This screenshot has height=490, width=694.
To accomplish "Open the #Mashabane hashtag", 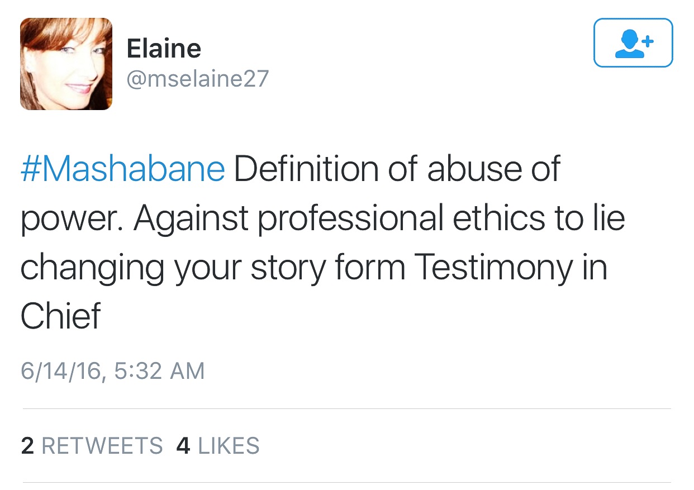I will click(x=123, y=169).
